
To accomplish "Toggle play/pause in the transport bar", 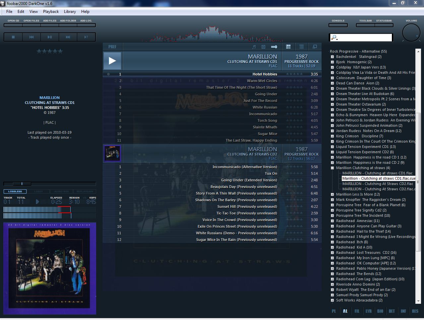I will point(50,37).
